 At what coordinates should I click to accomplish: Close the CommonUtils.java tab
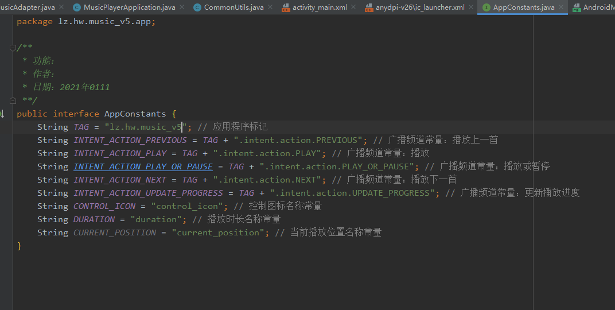click(270, 7)
